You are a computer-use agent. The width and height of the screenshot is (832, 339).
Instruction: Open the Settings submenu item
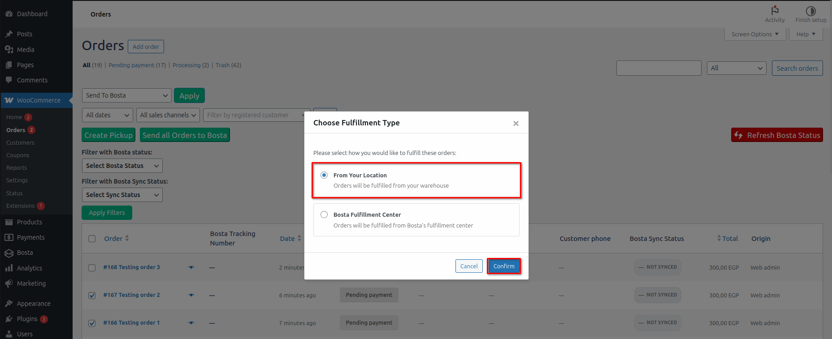click(x=17, y=180)
